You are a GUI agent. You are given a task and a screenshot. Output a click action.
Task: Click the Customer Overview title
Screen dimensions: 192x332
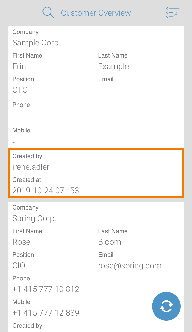[x=96, y=13]
